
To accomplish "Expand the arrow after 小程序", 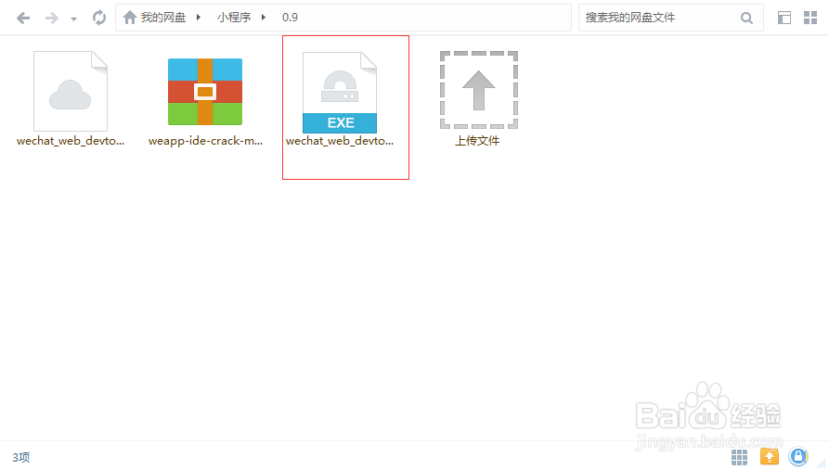I will tap(264, 18).
